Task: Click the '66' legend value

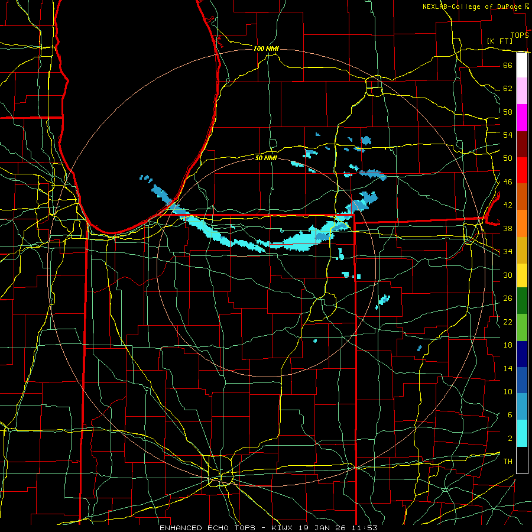Action: pos(508,66)
